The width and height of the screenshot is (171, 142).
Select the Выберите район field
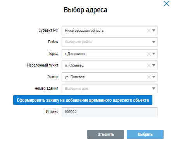click(110, 42)
